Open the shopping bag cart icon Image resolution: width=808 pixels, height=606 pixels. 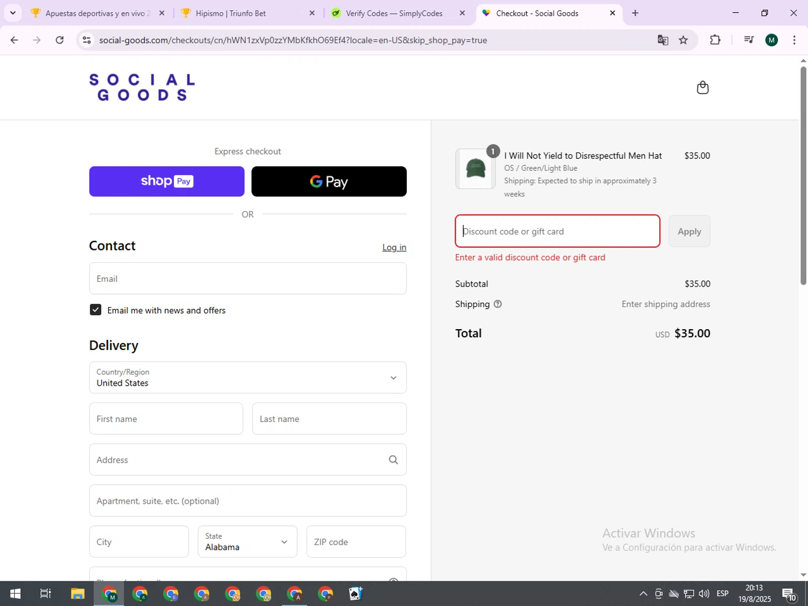pyautogui.click(x=702, y=87)
